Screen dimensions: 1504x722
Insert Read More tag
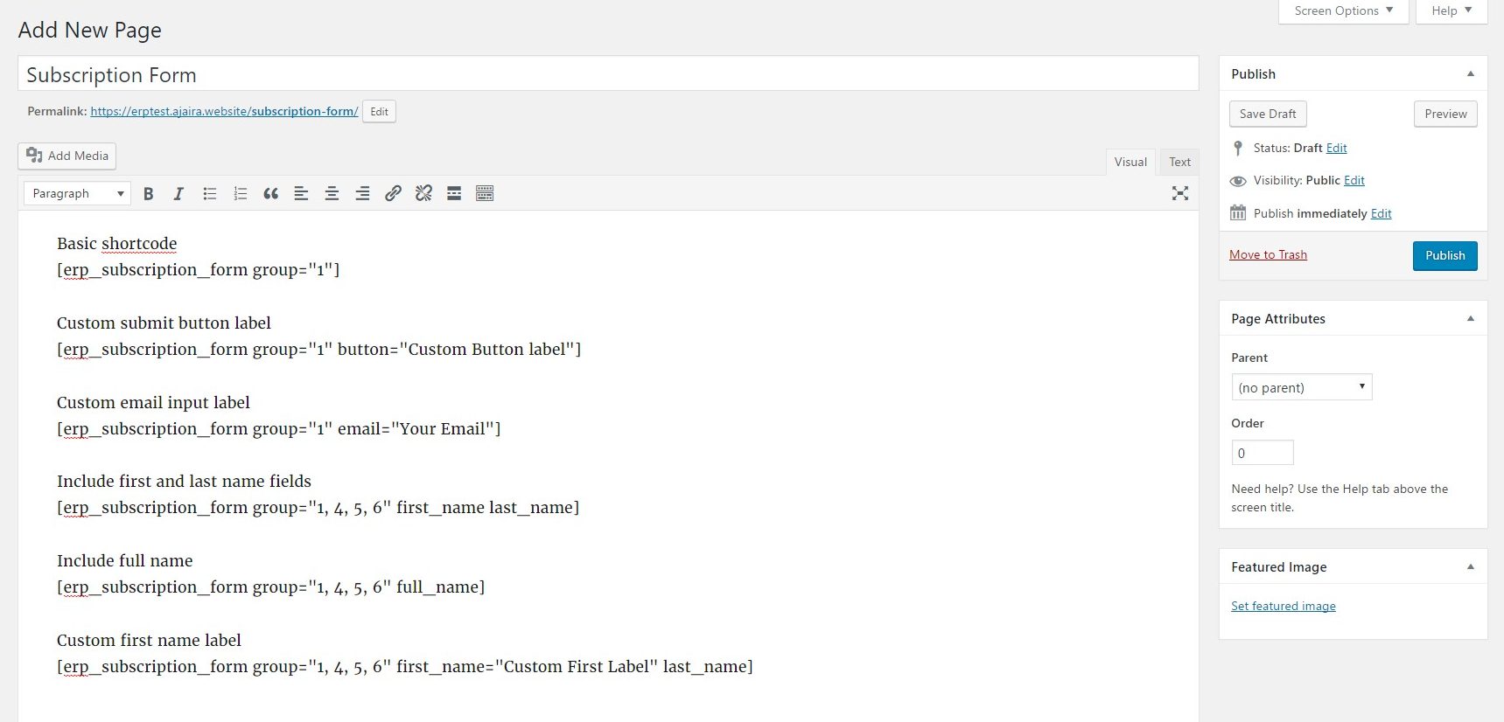(x=454, y=194)
